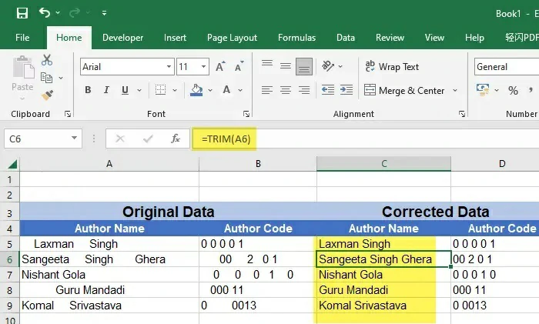Screen dimensions: 539x324
Task: Click the Cut scissors icon
Action: click(47, 60)
